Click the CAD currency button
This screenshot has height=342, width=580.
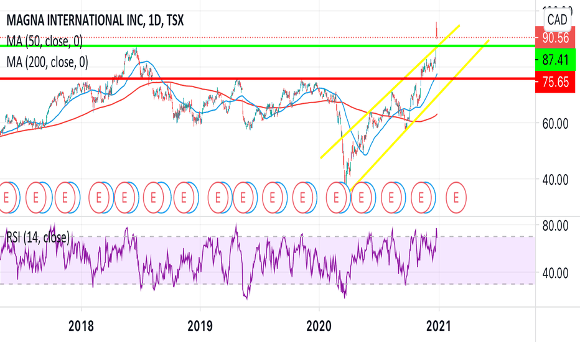click(557, 19)
